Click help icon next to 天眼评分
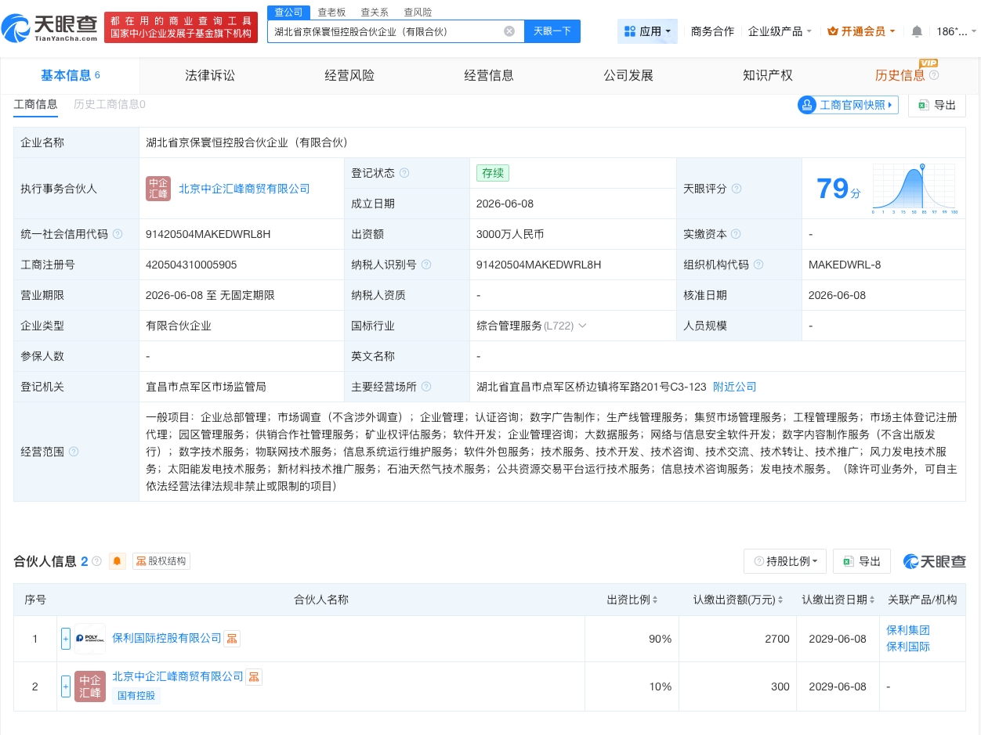The image size is (981, 735). click(x=737, y=189)
